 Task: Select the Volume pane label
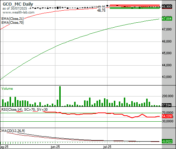7,89
